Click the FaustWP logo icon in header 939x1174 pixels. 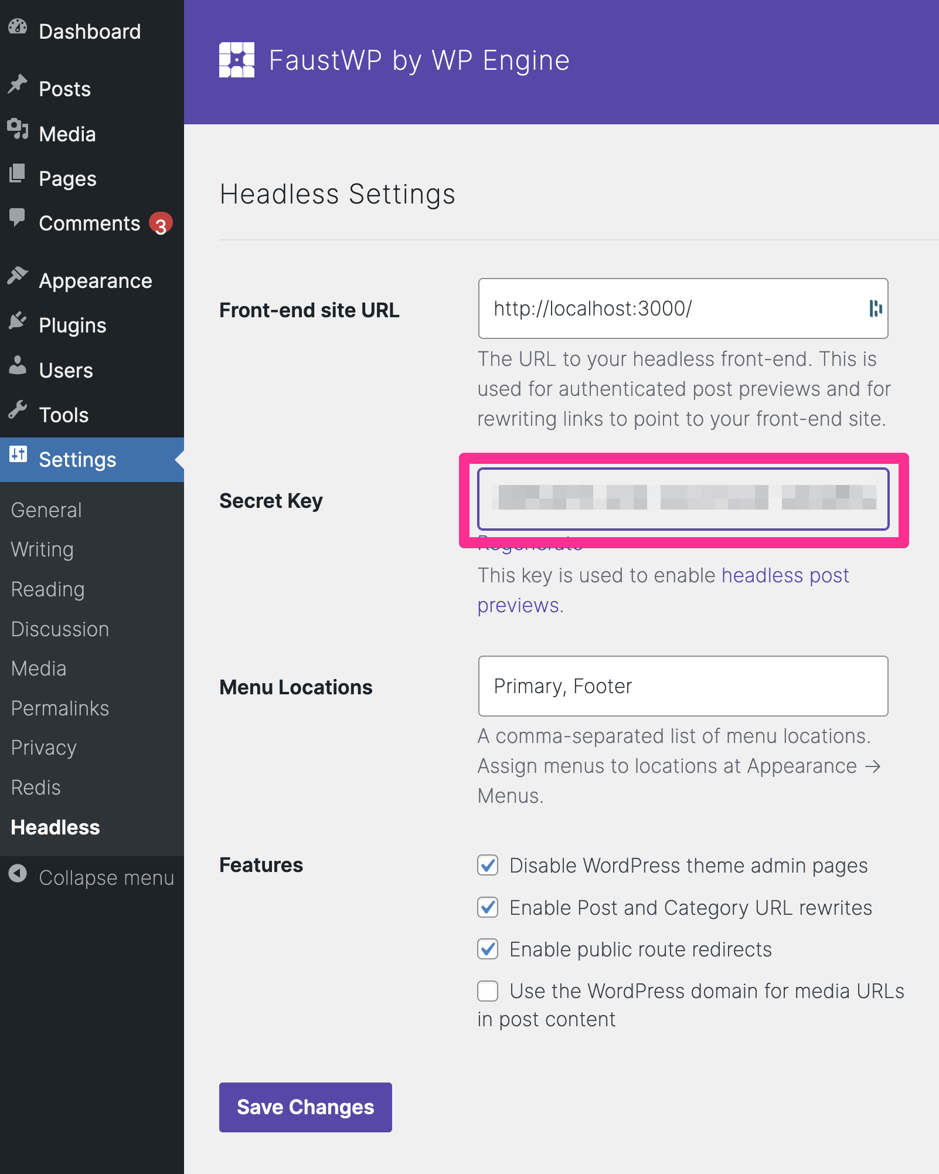pos(237,60)
